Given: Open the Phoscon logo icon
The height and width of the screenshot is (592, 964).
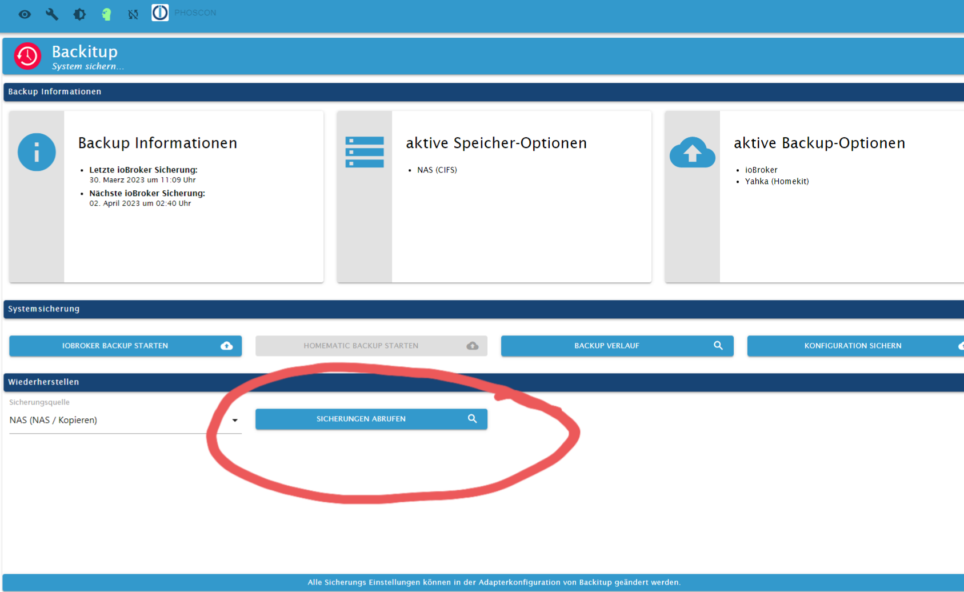Looking at the screenshot, I should click(160, 13).
